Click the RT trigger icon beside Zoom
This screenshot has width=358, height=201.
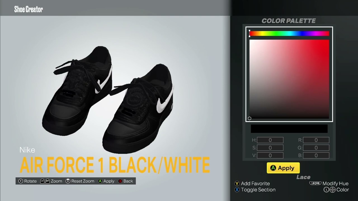48,181
